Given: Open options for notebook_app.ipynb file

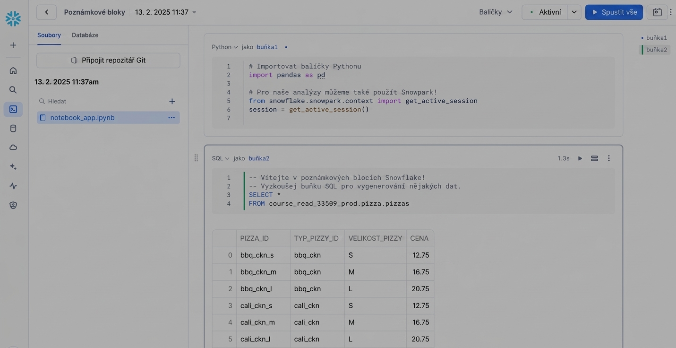Looking at the screenshot, I should pos(171,118).
